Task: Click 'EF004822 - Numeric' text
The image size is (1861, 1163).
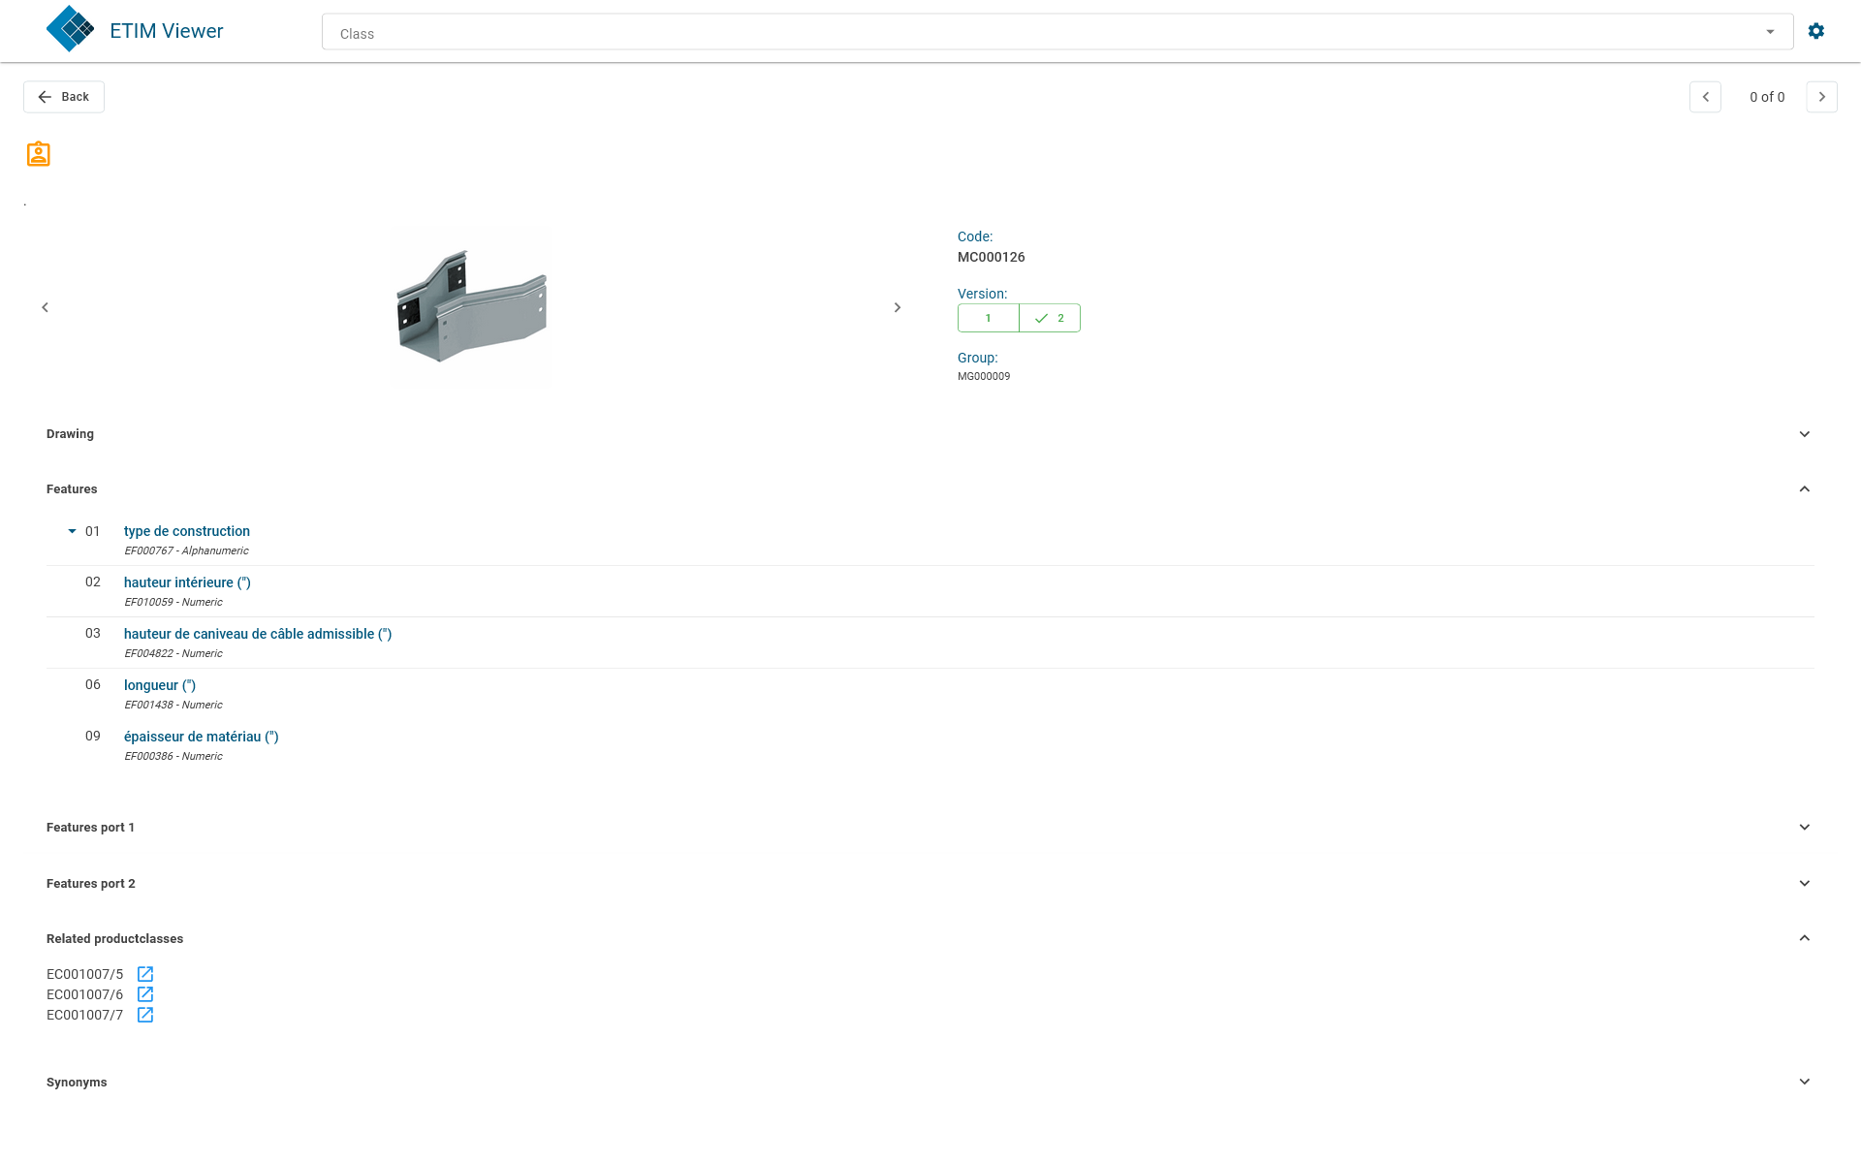Action: [173, 653]
